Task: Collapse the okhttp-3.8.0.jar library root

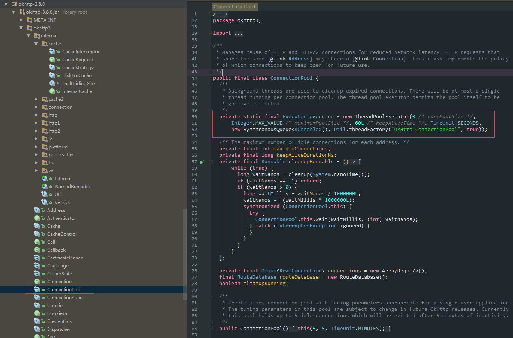Action: [x=14, y=12]
